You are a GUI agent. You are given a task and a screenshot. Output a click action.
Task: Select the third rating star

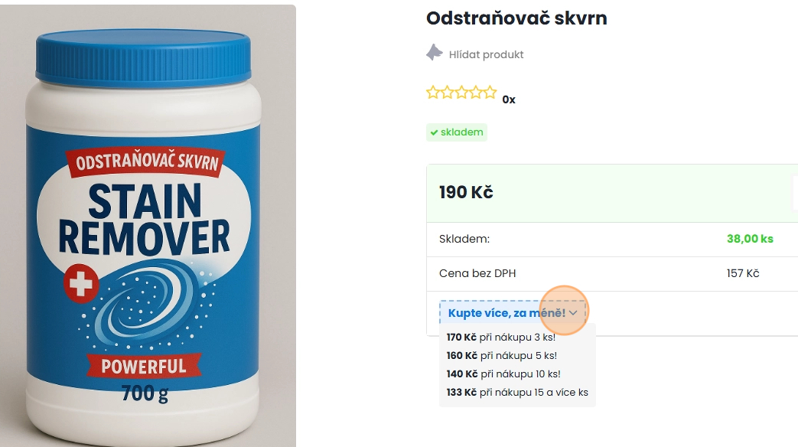point(461,92)
